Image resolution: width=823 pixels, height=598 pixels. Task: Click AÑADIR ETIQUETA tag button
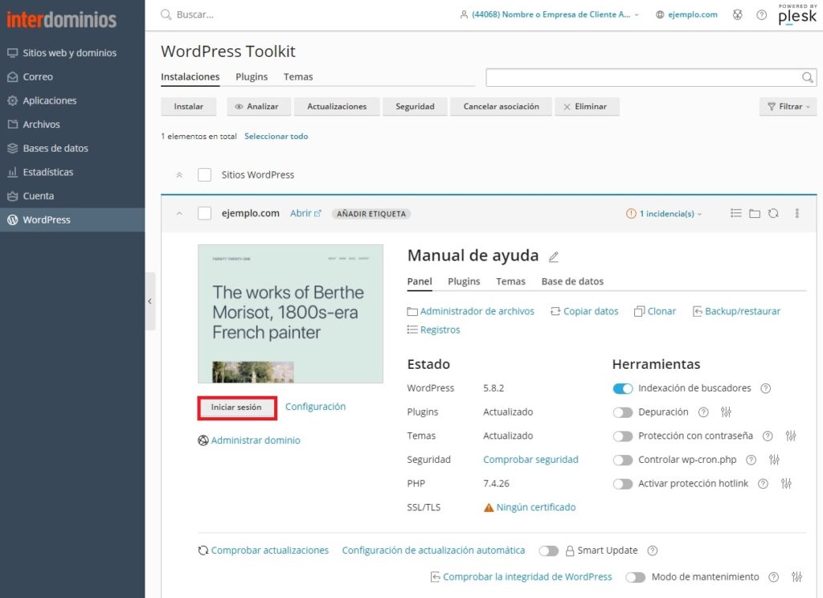point(371,214)
